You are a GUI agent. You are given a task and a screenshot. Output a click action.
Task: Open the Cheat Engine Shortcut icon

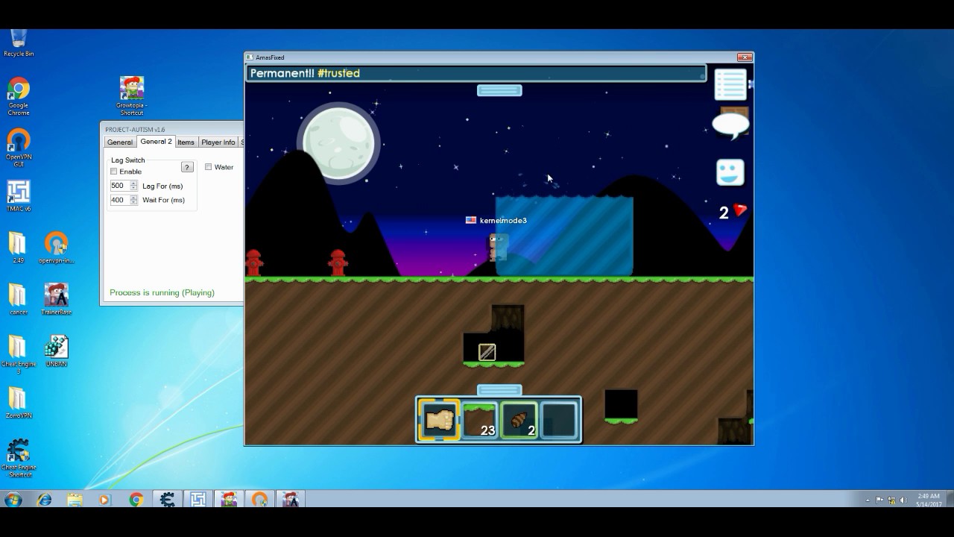pyautogui.click(x=19, y=458)
